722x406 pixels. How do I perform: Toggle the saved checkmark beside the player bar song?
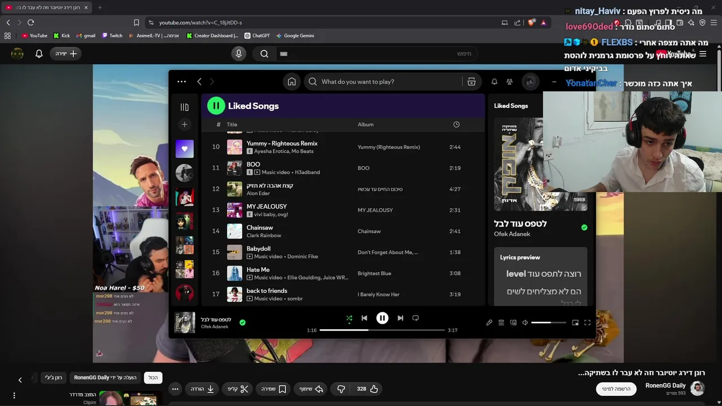coord(243,323)
